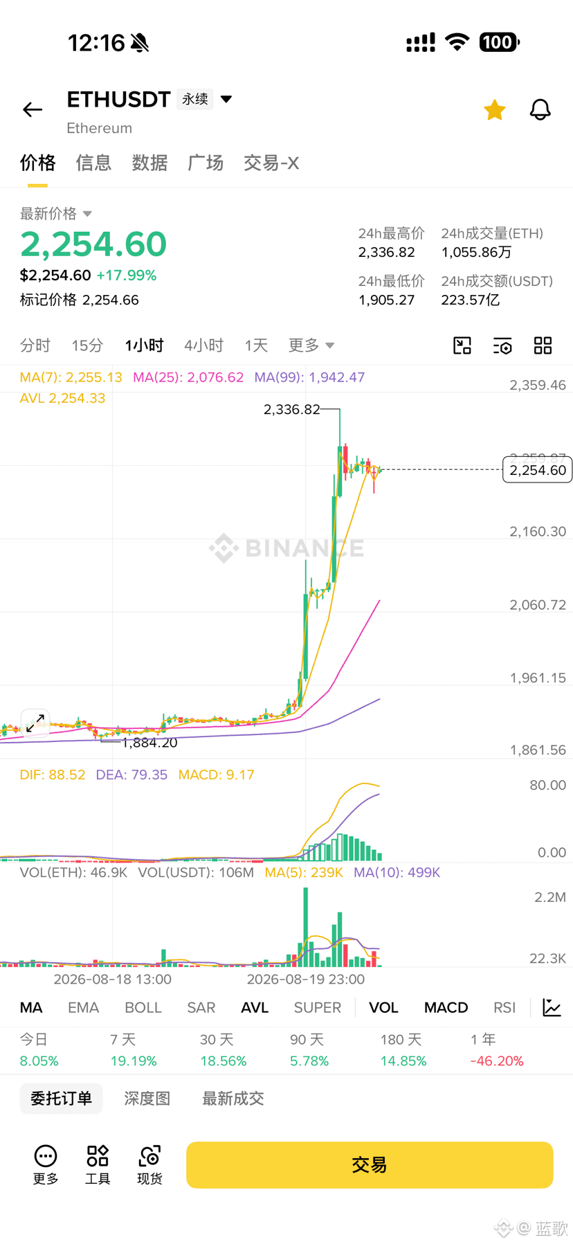Open the 交易-X tab
573x1246 pixels.
coord(271,163)
